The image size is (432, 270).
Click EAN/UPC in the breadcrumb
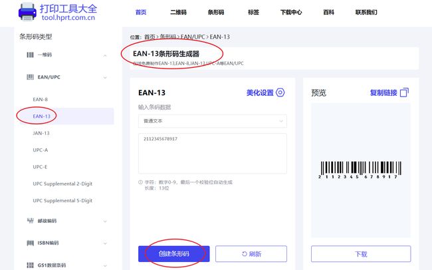[193, 37]
